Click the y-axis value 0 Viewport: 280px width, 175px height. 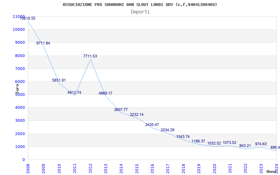coord(23,160)
